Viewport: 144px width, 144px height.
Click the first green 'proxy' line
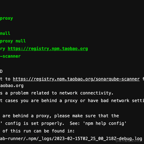pos(7,18)
